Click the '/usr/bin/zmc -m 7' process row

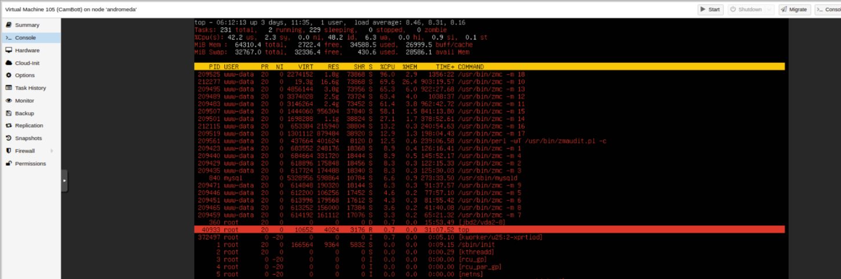(489, 215)
